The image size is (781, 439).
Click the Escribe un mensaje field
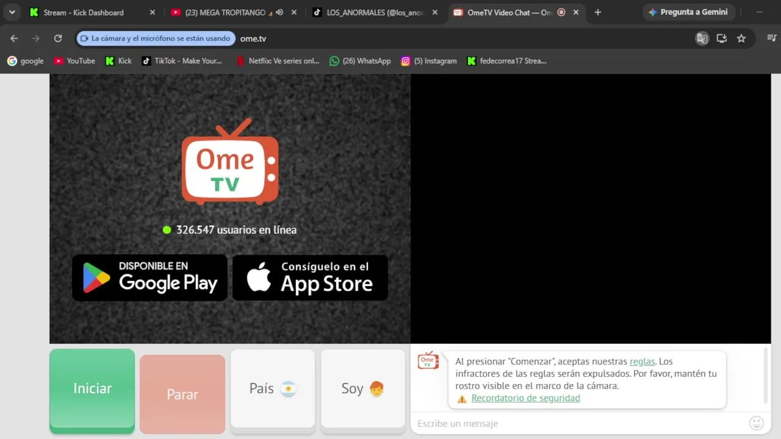(580, 423)
